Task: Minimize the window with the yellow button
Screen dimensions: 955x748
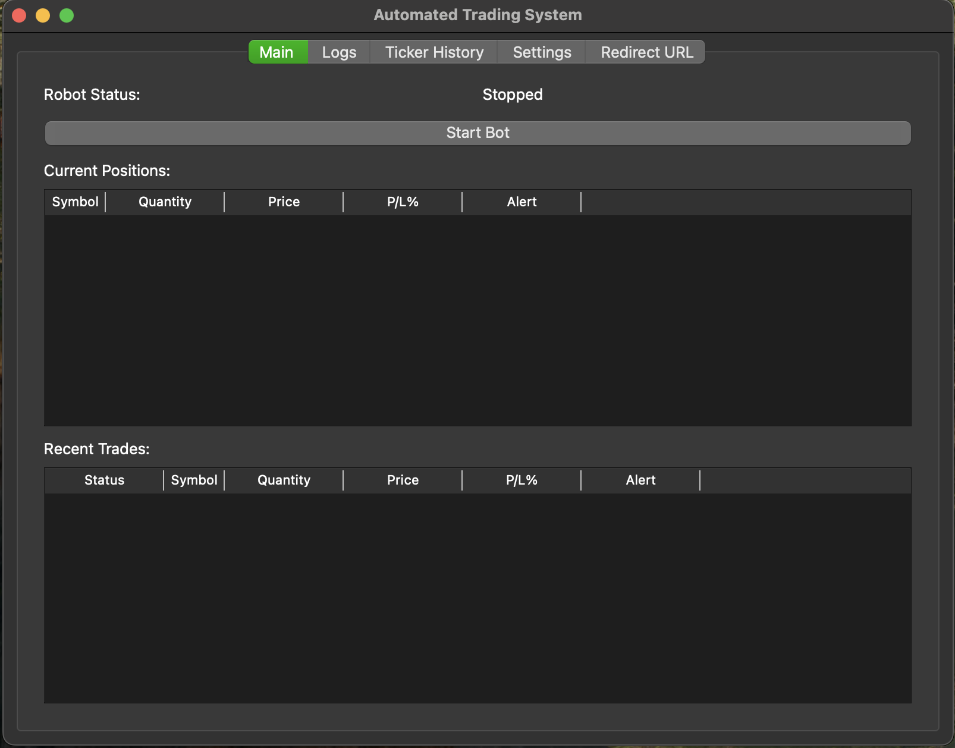Action: pos(43,15)
